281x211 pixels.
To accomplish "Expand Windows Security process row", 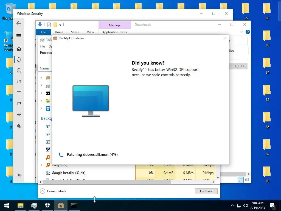I will click(41, 108).
